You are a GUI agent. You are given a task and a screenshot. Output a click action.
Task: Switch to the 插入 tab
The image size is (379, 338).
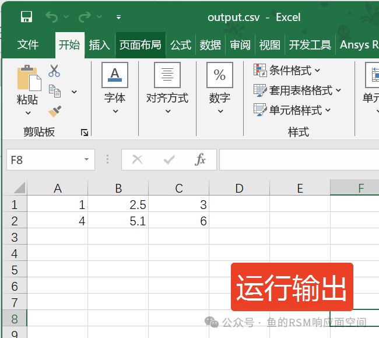pos(99,45)
